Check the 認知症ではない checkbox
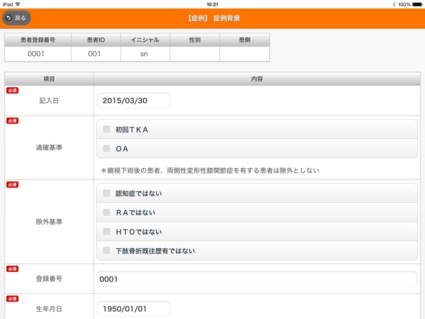The width and height of the screenshot is (425, 319). 107,193
